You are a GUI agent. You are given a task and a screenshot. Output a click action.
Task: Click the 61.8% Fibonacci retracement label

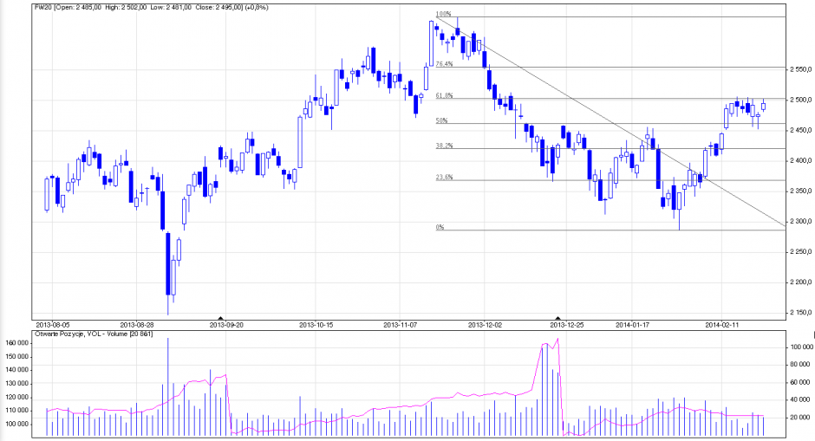[x=444, y=96]
